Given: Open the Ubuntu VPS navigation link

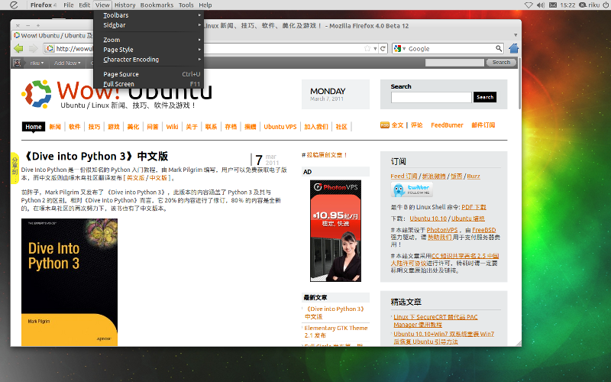Looking at the screenshot, I should [280, 127].
